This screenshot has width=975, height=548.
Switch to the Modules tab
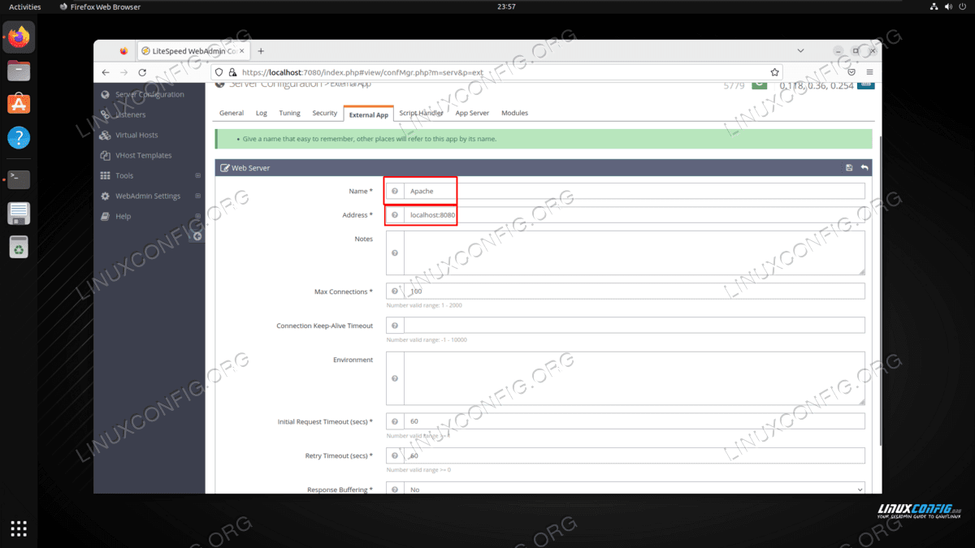514,113
